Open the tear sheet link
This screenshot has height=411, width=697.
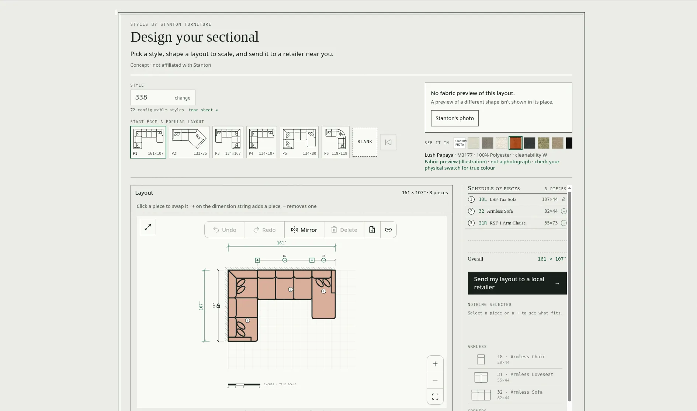tap(203, 110)
